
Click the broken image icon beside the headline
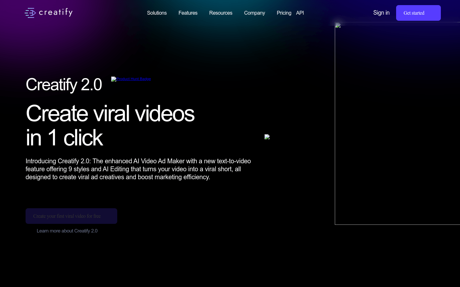point(267,137)
